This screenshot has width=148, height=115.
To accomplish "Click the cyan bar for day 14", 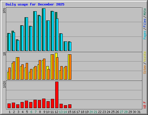I will click(x=66, y=46).
